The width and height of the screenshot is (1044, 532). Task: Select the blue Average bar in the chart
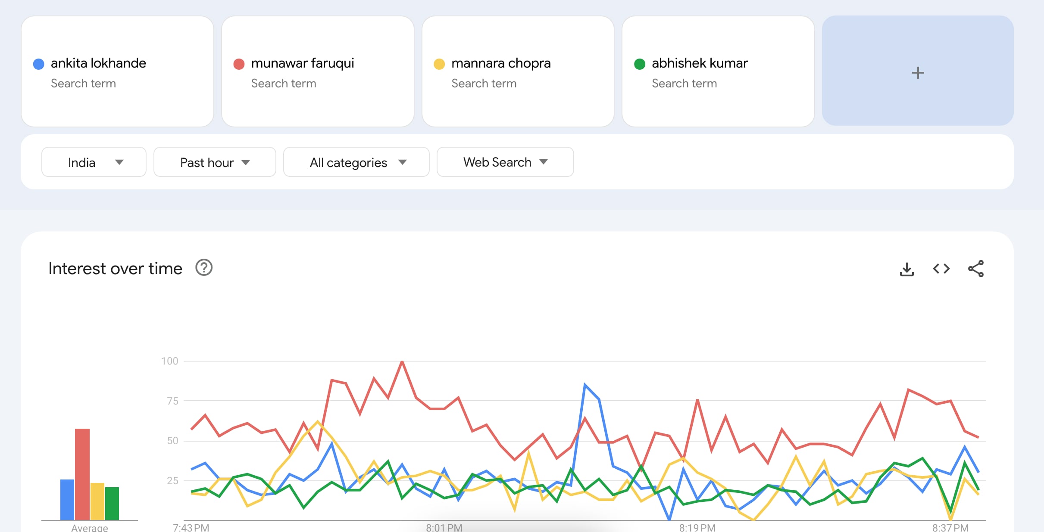pyautogui.click(x=67, y=500)
